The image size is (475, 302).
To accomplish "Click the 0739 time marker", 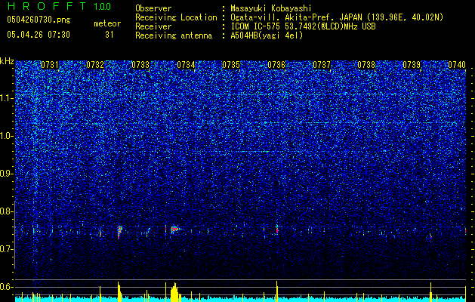I will (x=412, y=65).
